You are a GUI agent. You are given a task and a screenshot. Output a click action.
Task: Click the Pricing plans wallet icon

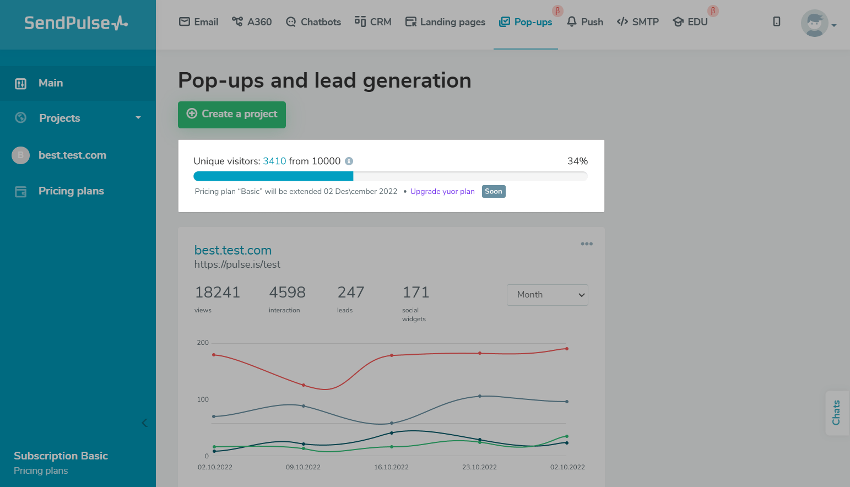pyautogui.click(x=21, y=192)
